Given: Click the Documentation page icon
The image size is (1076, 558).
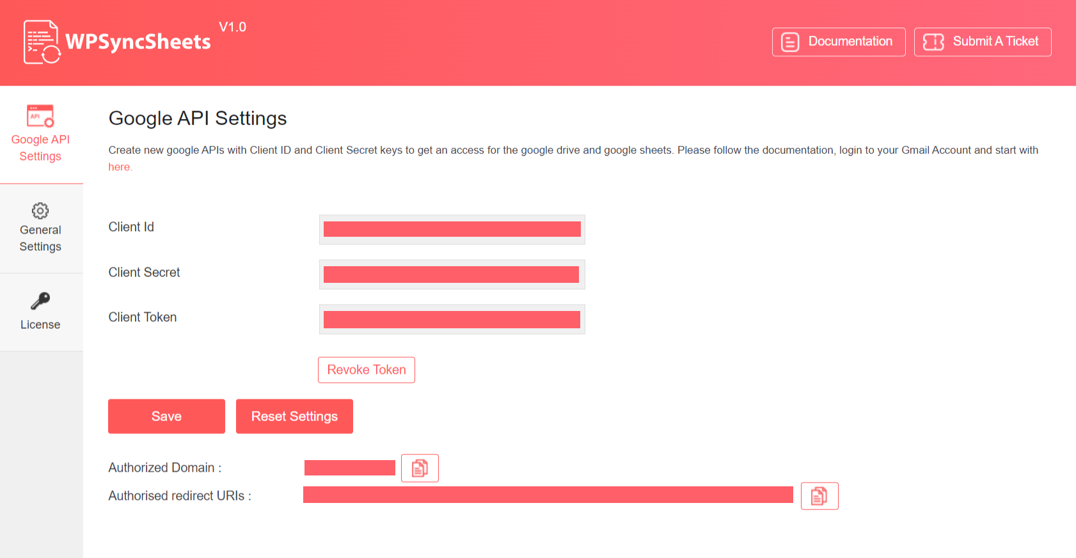Looking at the screenshot, I should click(790, 42).
